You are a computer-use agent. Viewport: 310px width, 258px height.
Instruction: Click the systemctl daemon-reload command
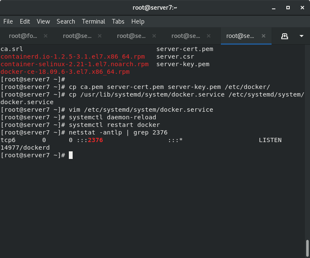click(112, 117)
